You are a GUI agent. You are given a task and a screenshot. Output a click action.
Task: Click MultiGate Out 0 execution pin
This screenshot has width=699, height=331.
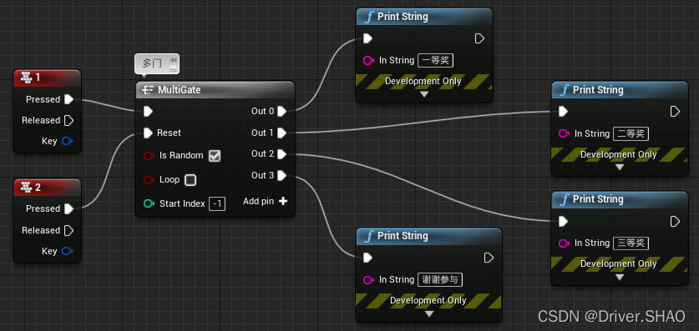click(281, 111)
